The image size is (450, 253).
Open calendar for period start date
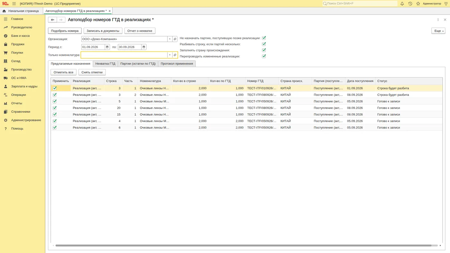pos(107,47)
